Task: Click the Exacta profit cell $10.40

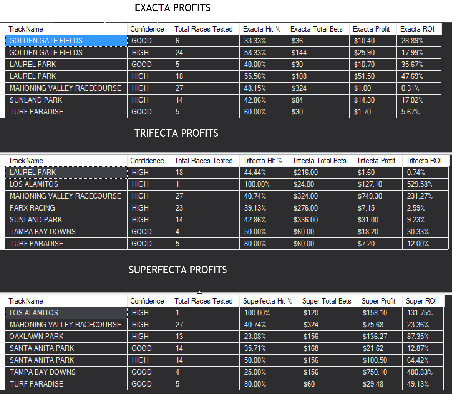Action: [373, 41]
